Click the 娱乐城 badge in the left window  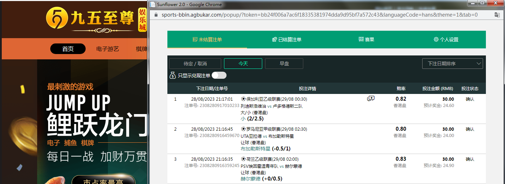point(142,20)
